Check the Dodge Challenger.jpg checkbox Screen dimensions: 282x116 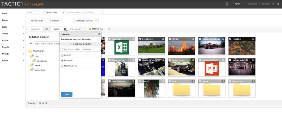click(200, 39)
